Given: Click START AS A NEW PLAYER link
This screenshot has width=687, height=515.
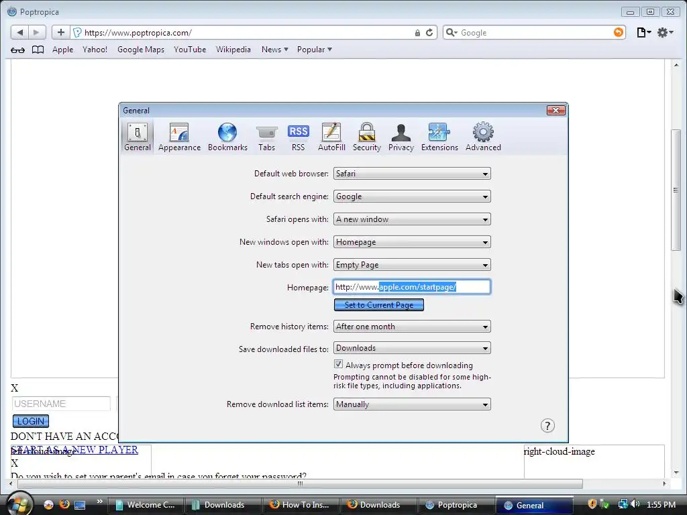Looking at the screenshot, I should click(x=74, y=450).
